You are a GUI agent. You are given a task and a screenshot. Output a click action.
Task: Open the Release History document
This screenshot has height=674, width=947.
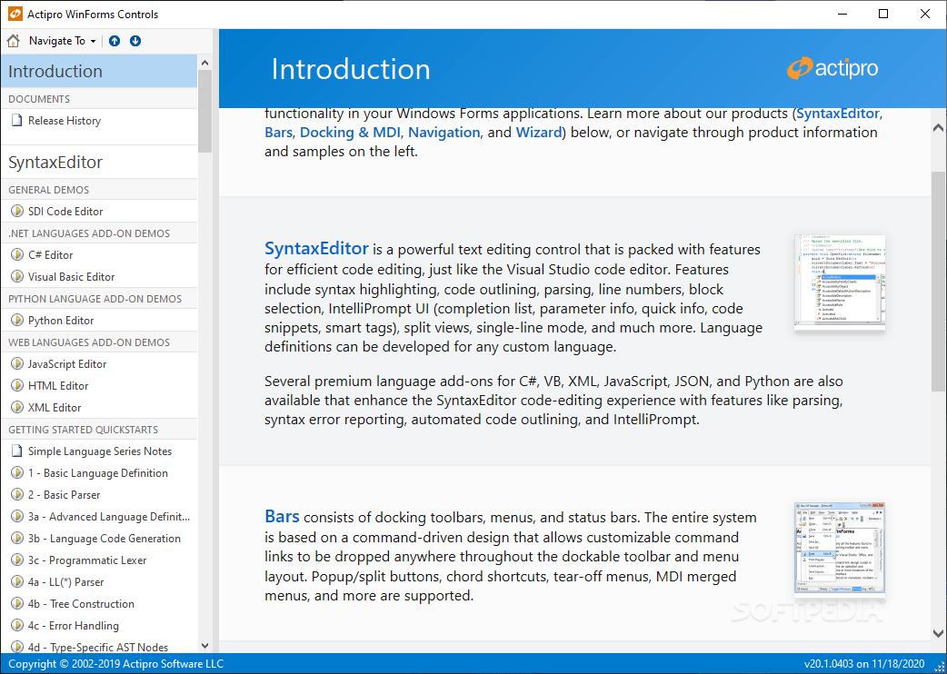[x=64, y=121]
